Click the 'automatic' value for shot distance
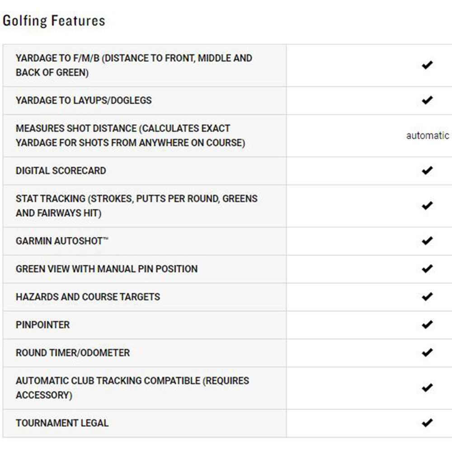The height and width of the screenshot is (452, 452). click(428, 136)
